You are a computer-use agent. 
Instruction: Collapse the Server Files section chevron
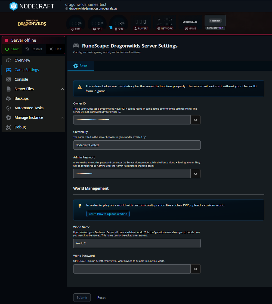click(x=62, y=89)
